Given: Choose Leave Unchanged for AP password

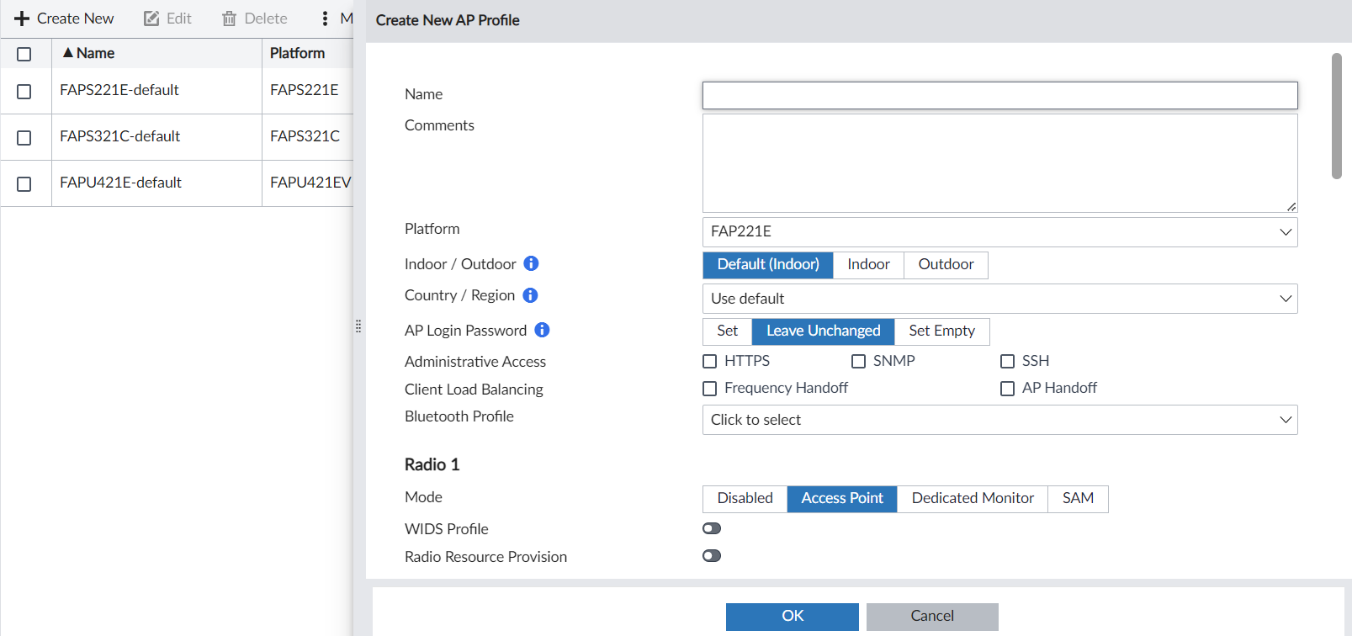Looking at the screenshot, I should tap(824, 331).
